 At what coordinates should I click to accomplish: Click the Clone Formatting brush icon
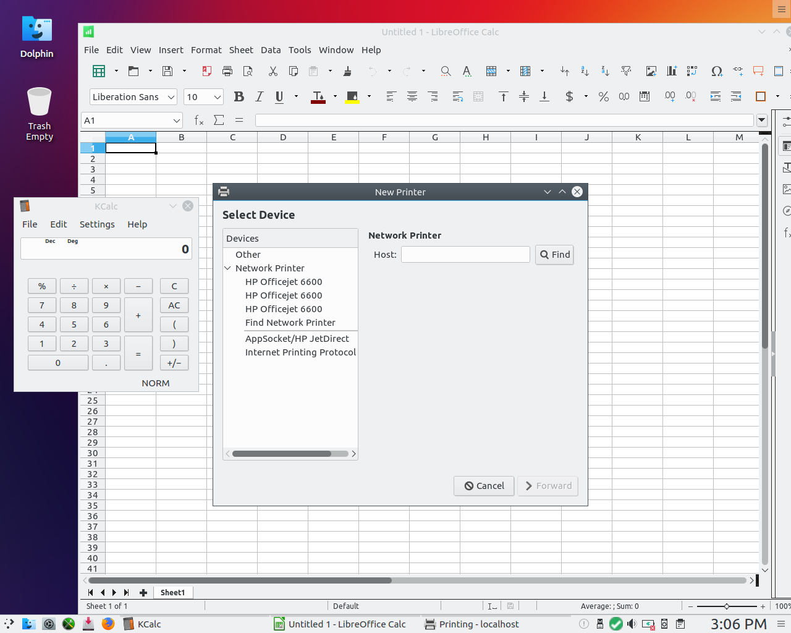click(347, 71)
